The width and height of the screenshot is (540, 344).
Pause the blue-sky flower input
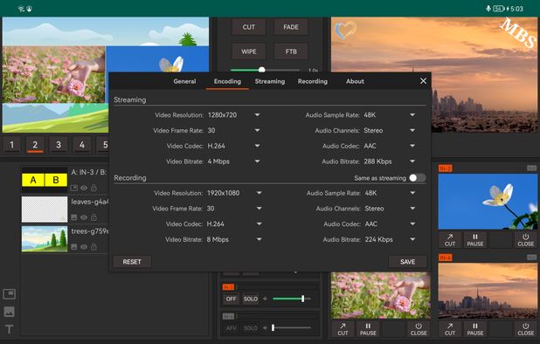[x=475, y=240]
